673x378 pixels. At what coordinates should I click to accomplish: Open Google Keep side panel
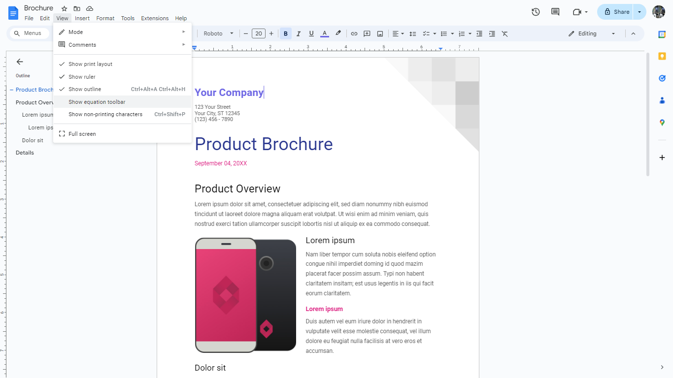click(662, 56)
